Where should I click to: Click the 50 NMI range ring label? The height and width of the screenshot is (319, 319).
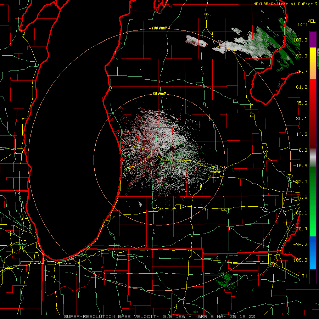(159, 94)
